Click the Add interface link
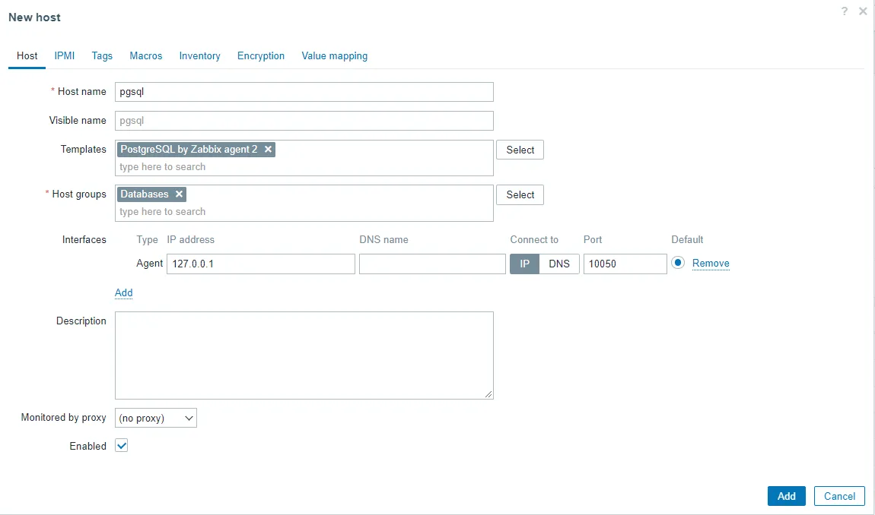875x515 pixels. pyautogui.click(x=123, y=292)
